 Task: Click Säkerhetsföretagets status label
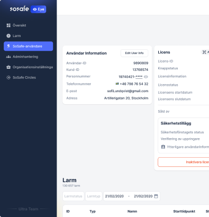coord(182,132)
